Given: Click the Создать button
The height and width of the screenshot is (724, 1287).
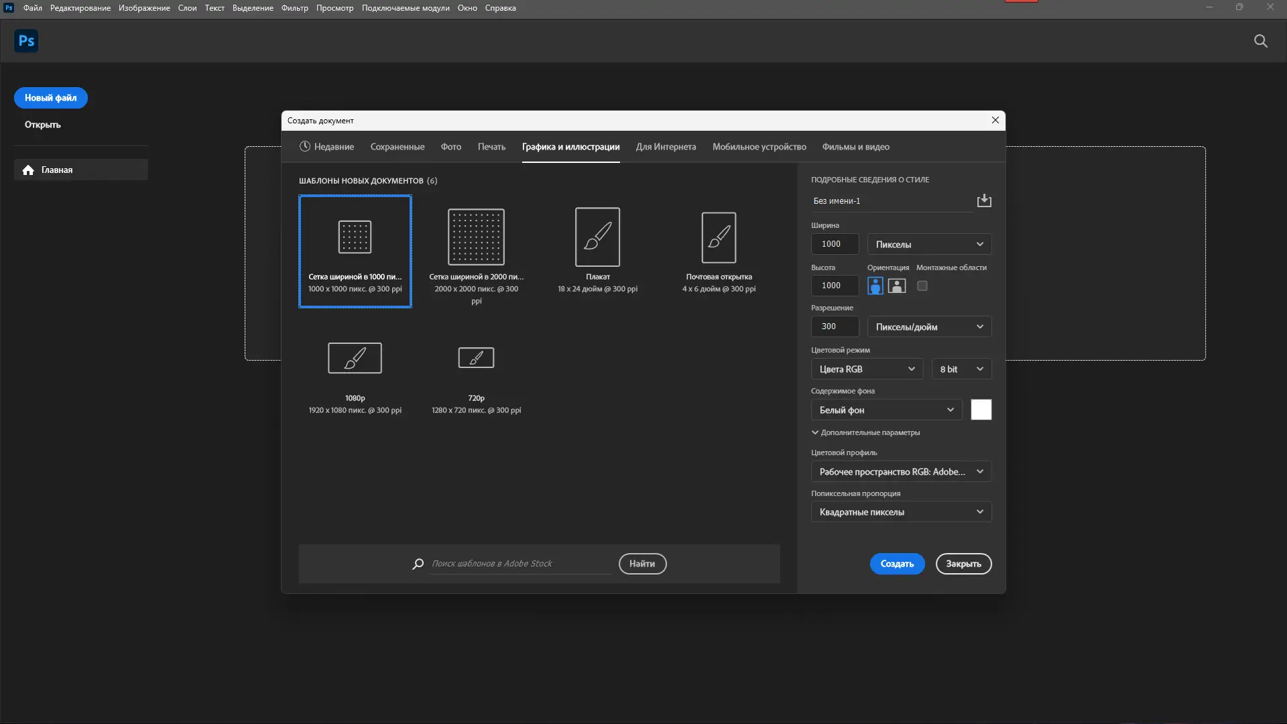Looking at the screenshot, I should click(897, 564).
